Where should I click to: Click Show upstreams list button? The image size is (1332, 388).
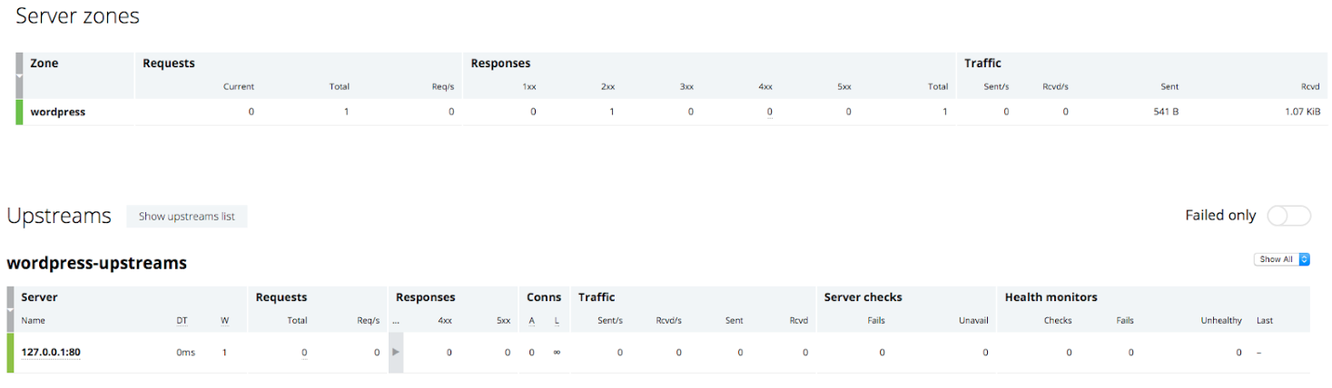187,217
